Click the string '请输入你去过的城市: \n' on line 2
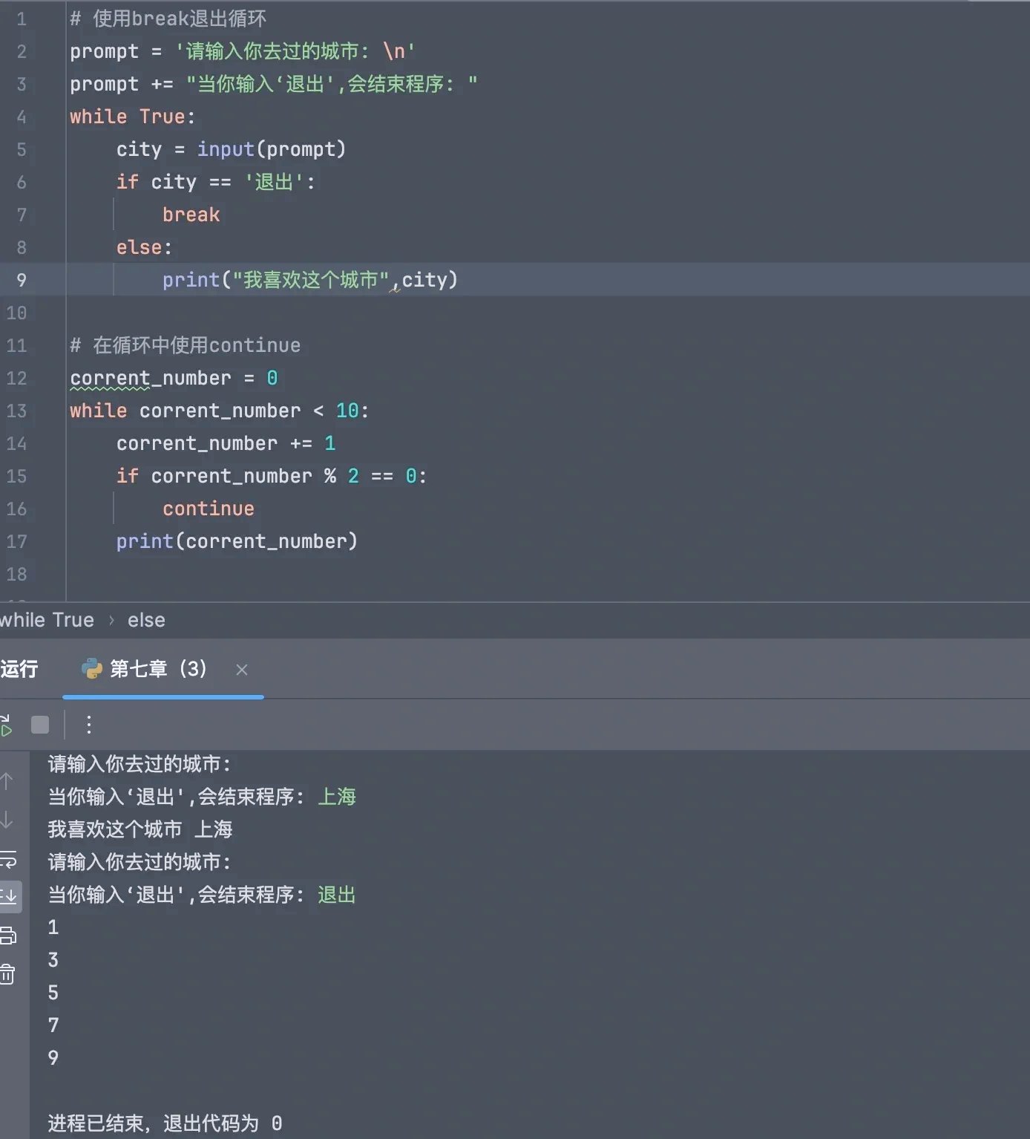 point(295,51)
